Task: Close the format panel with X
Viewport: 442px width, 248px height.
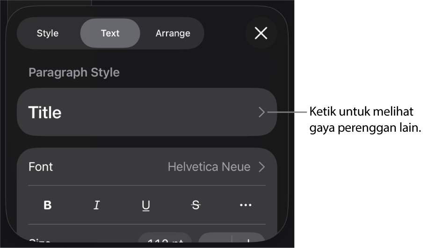Action: [261, 33]
